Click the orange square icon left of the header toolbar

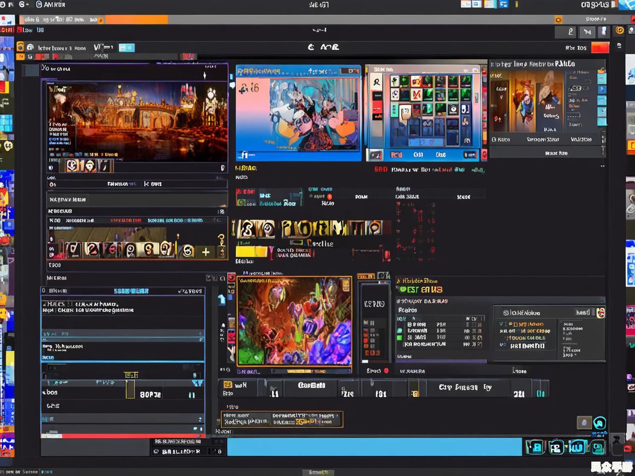[20, 47]
